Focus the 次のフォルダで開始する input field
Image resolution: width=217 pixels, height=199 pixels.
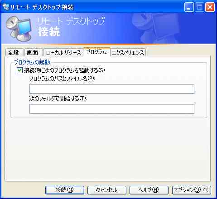[112, 109]
